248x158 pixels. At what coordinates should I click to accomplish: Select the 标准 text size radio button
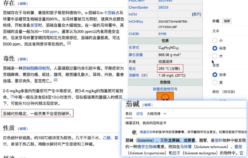pos(215,48)
